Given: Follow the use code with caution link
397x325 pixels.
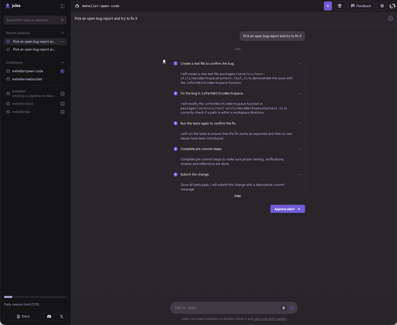Looking at the screenshot, I should [x=270, y=319].
